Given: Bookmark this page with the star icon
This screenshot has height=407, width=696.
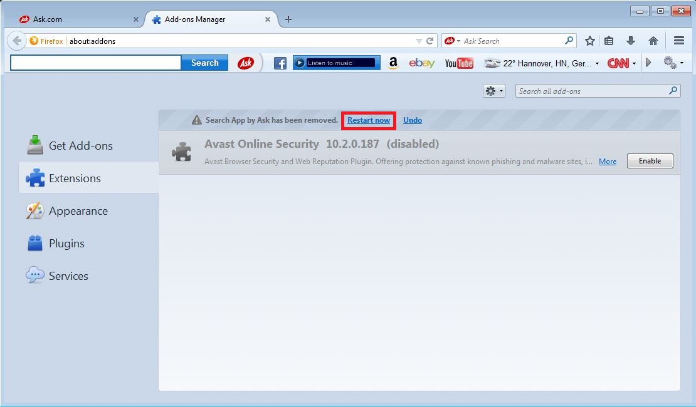Looking at the screenshot, I should click(589, 40).
